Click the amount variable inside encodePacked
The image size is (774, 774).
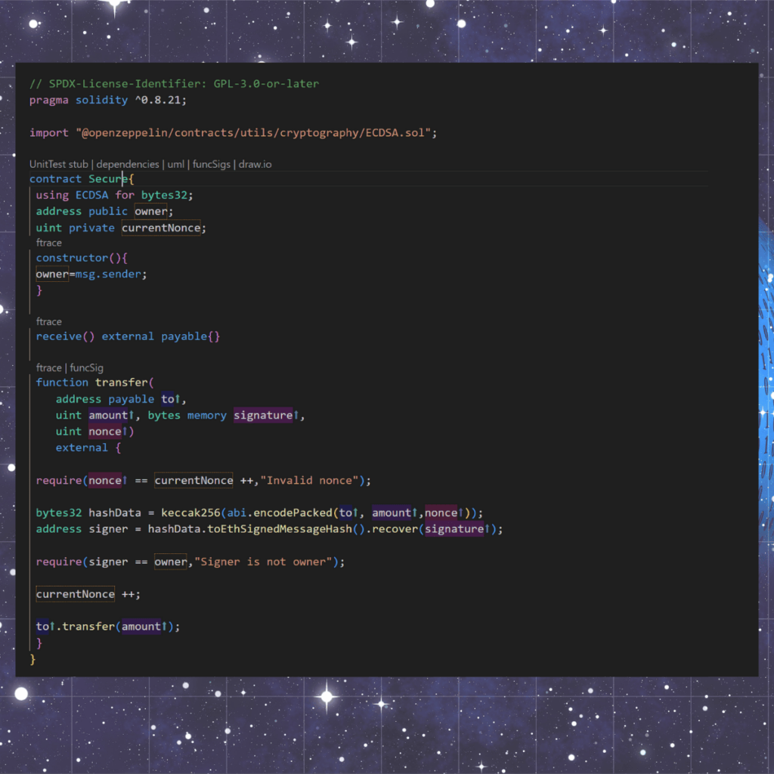[392, 512]
